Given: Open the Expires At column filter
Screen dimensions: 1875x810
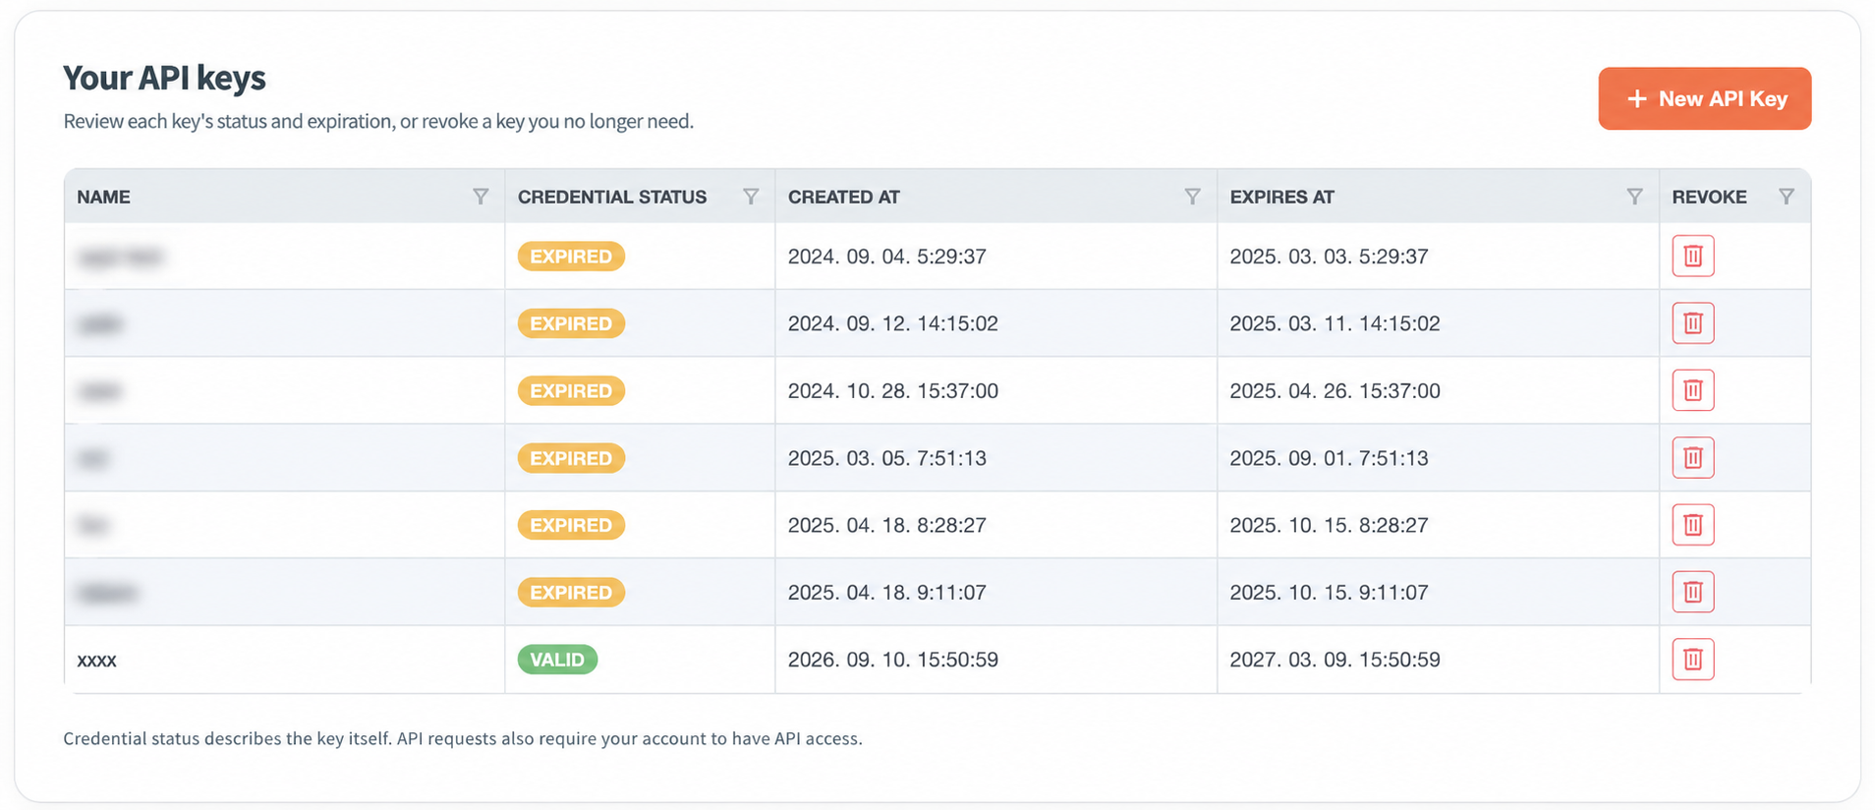Looking at the screenshot, I should [x=1634, y=197].
